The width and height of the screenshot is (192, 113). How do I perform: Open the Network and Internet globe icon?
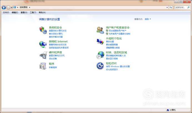click(x=43, y=45)
